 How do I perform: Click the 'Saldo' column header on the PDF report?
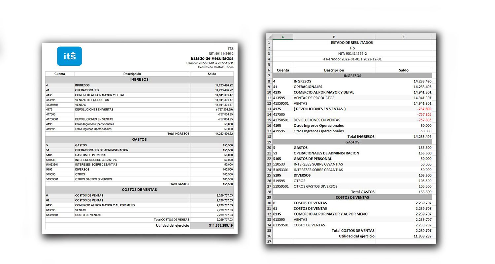coord(212,74)
